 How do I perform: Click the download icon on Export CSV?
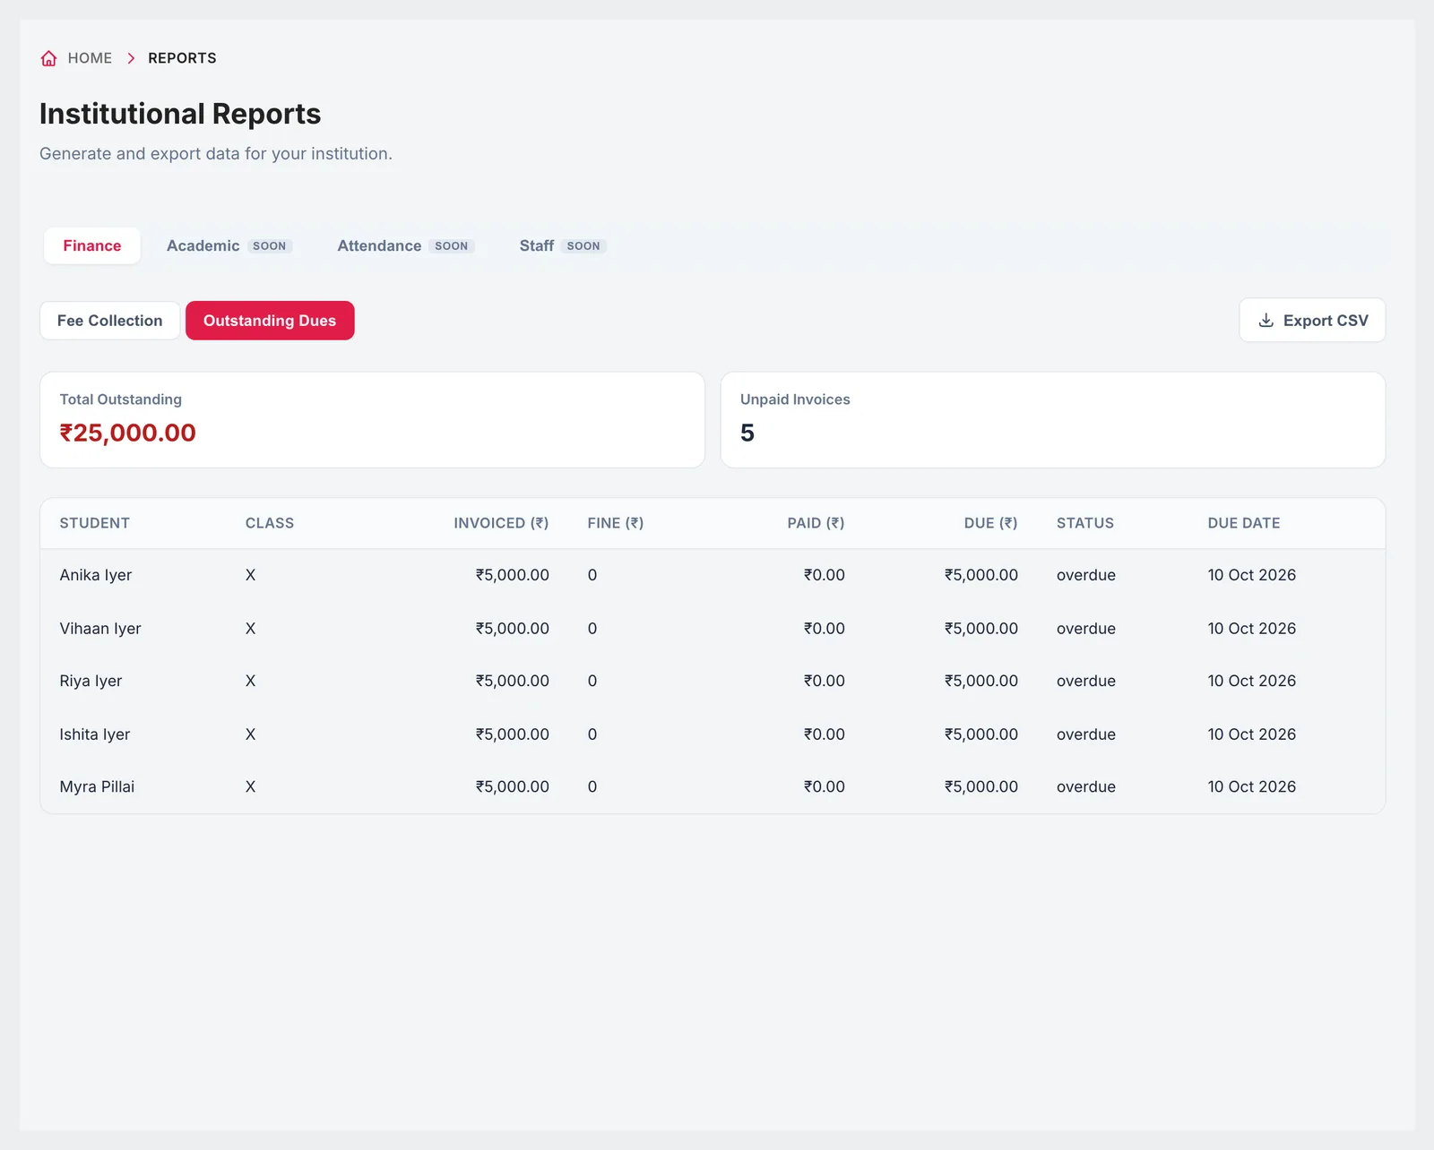point(1266,321)
